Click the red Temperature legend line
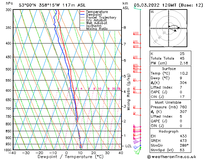The width and height of the screenshot is (206, 159). (x=82, y=12)
